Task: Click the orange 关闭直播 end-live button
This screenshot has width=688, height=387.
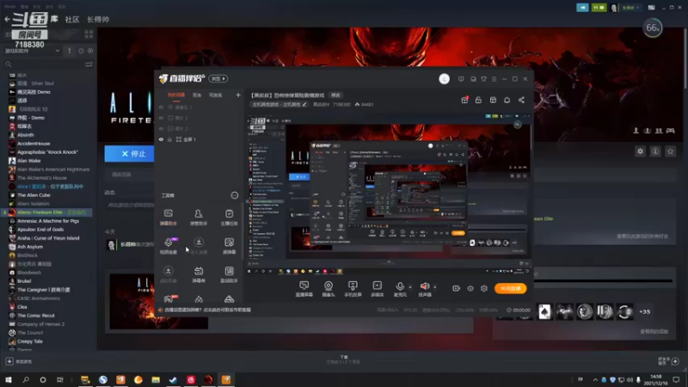Action: tap(510, 288)
